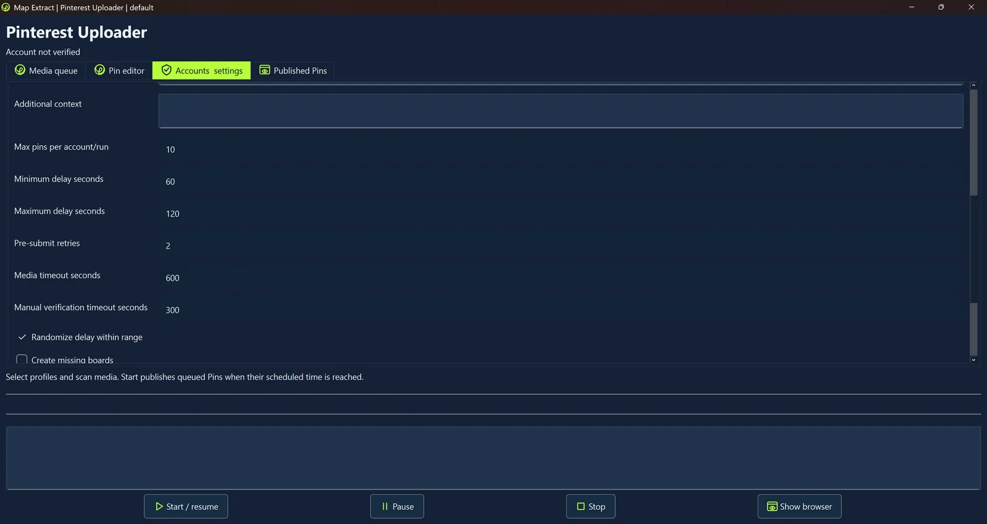The height and width of the screenshot is (524, 987).
Task: Click the Start / resume button
Action: (x=186, y=507)
